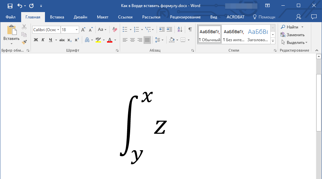This screenshot has width=322, height=179.
Task: Center the text alignment
Action: 132,40
